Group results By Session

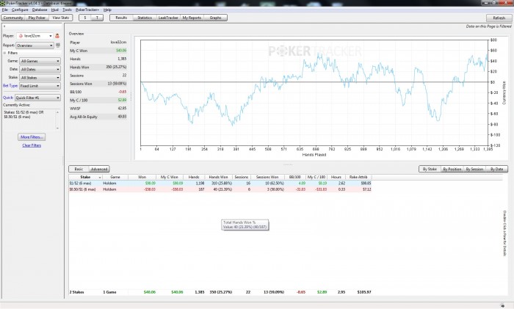coord(474,169)
